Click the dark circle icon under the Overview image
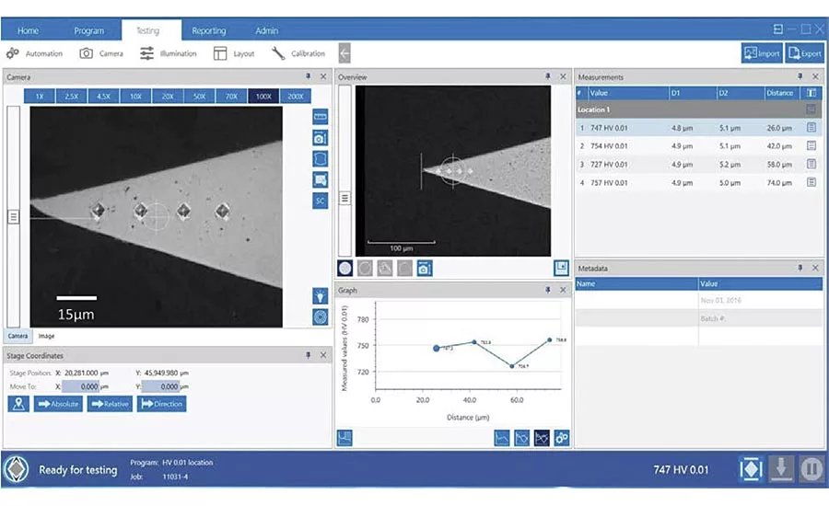This screenshot has width=829, height=506. (x=344, y=269)
